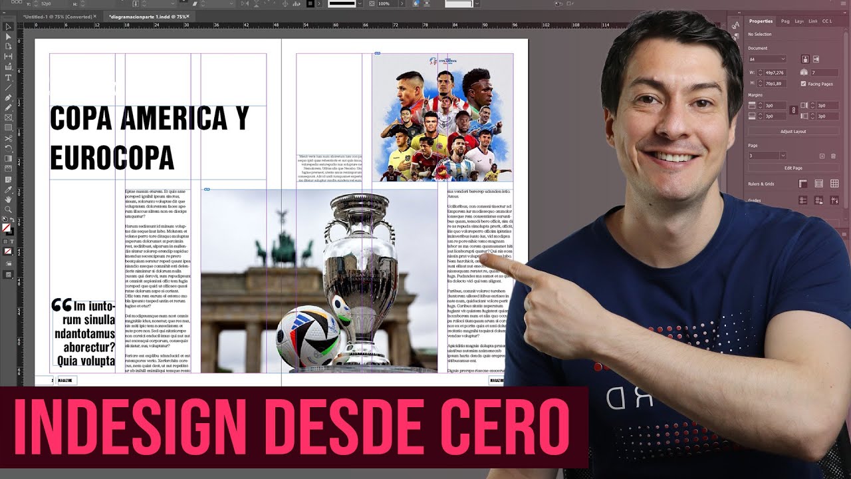The width and height of the screenshot is (851, 479).
Task: Select the Rectangle Frame tool
Action: [8, 117]
